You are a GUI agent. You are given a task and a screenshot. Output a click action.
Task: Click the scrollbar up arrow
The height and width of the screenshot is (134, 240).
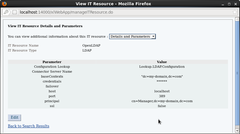coord(237,21)
